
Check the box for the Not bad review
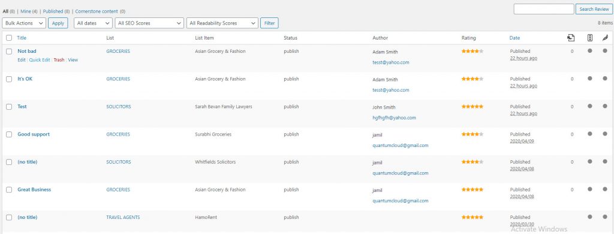[9, 52]
